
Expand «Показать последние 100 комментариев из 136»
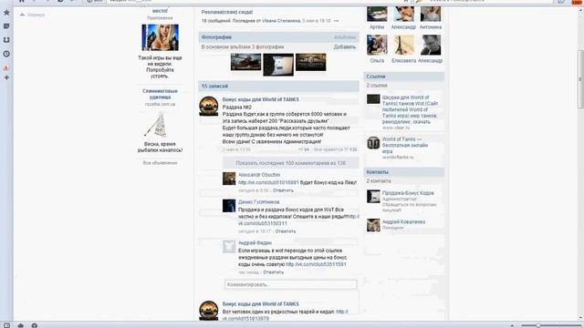[290, 163]
